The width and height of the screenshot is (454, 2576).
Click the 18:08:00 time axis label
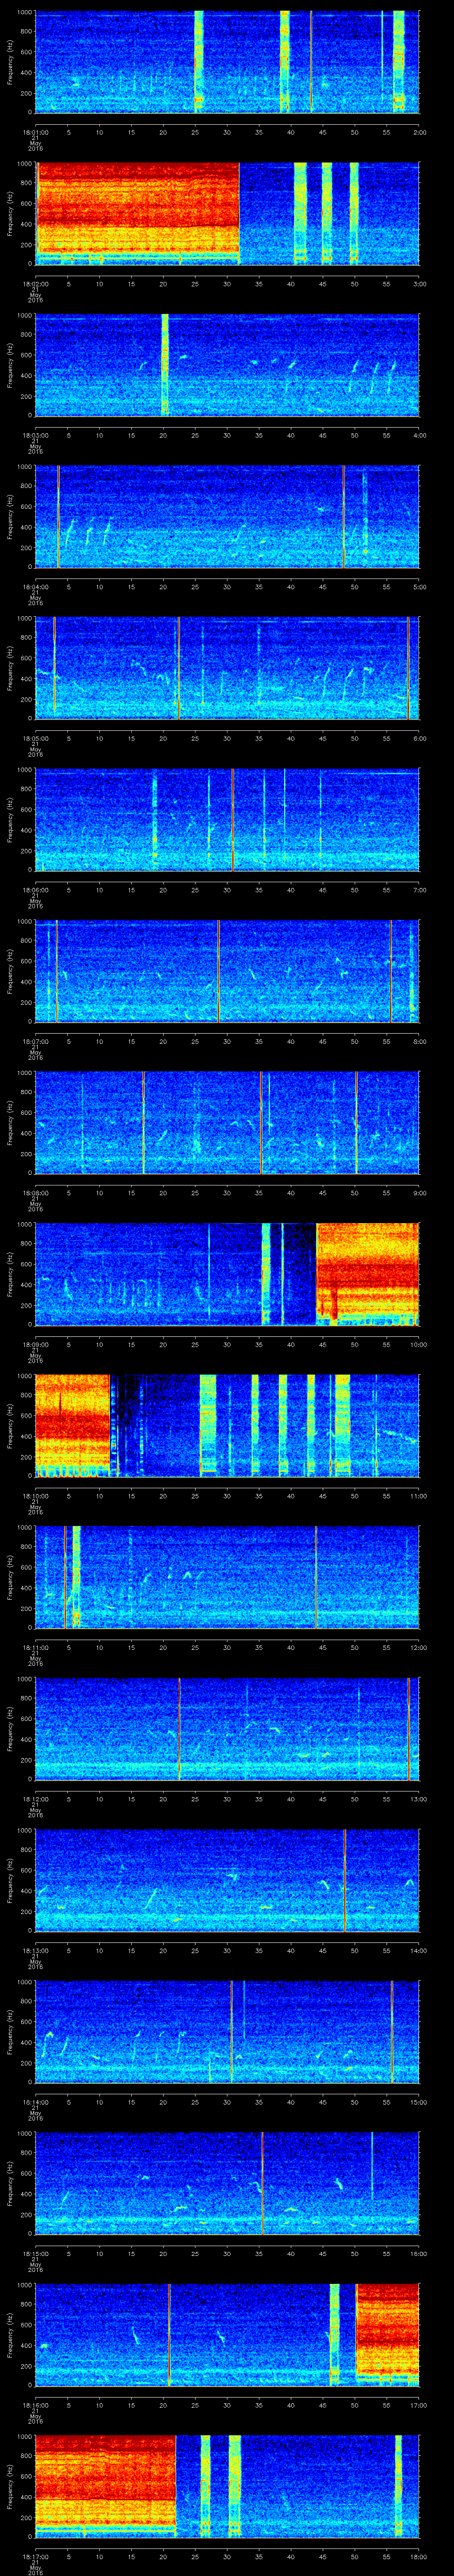pos(36,1193)
